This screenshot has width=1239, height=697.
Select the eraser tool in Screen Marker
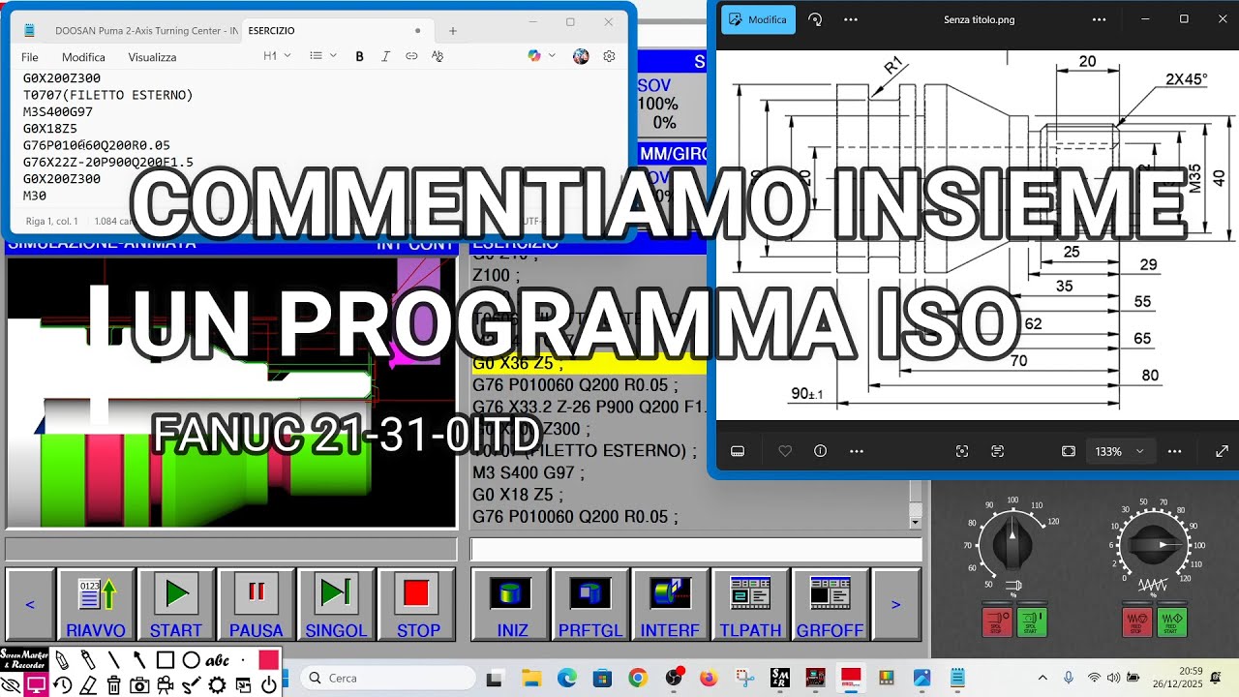point(88,685)
